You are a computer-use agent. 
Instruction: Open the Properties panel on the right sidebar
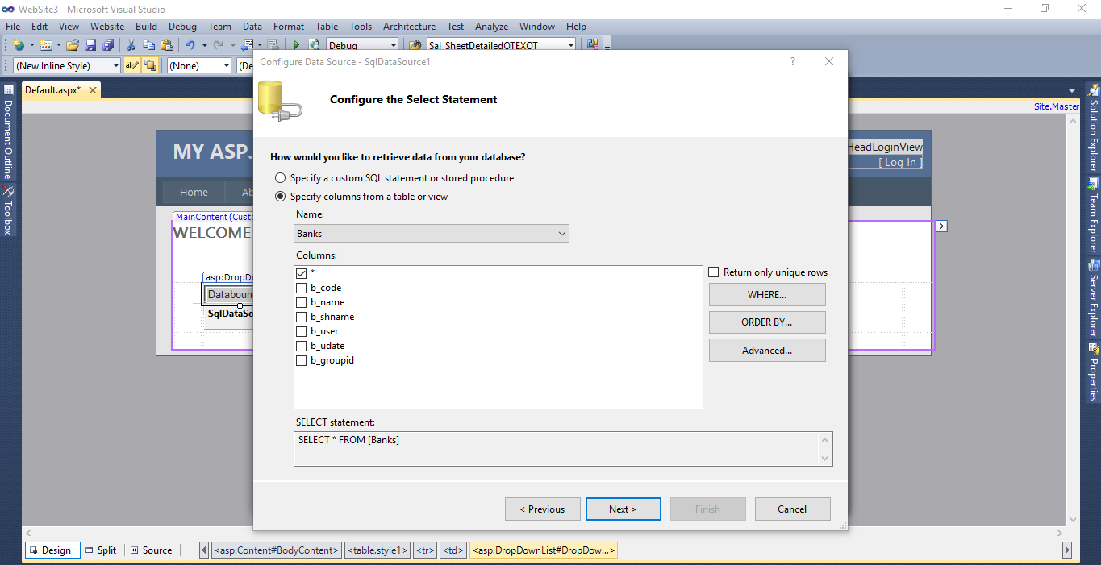pyautogui.click(x=1095, y=374)
